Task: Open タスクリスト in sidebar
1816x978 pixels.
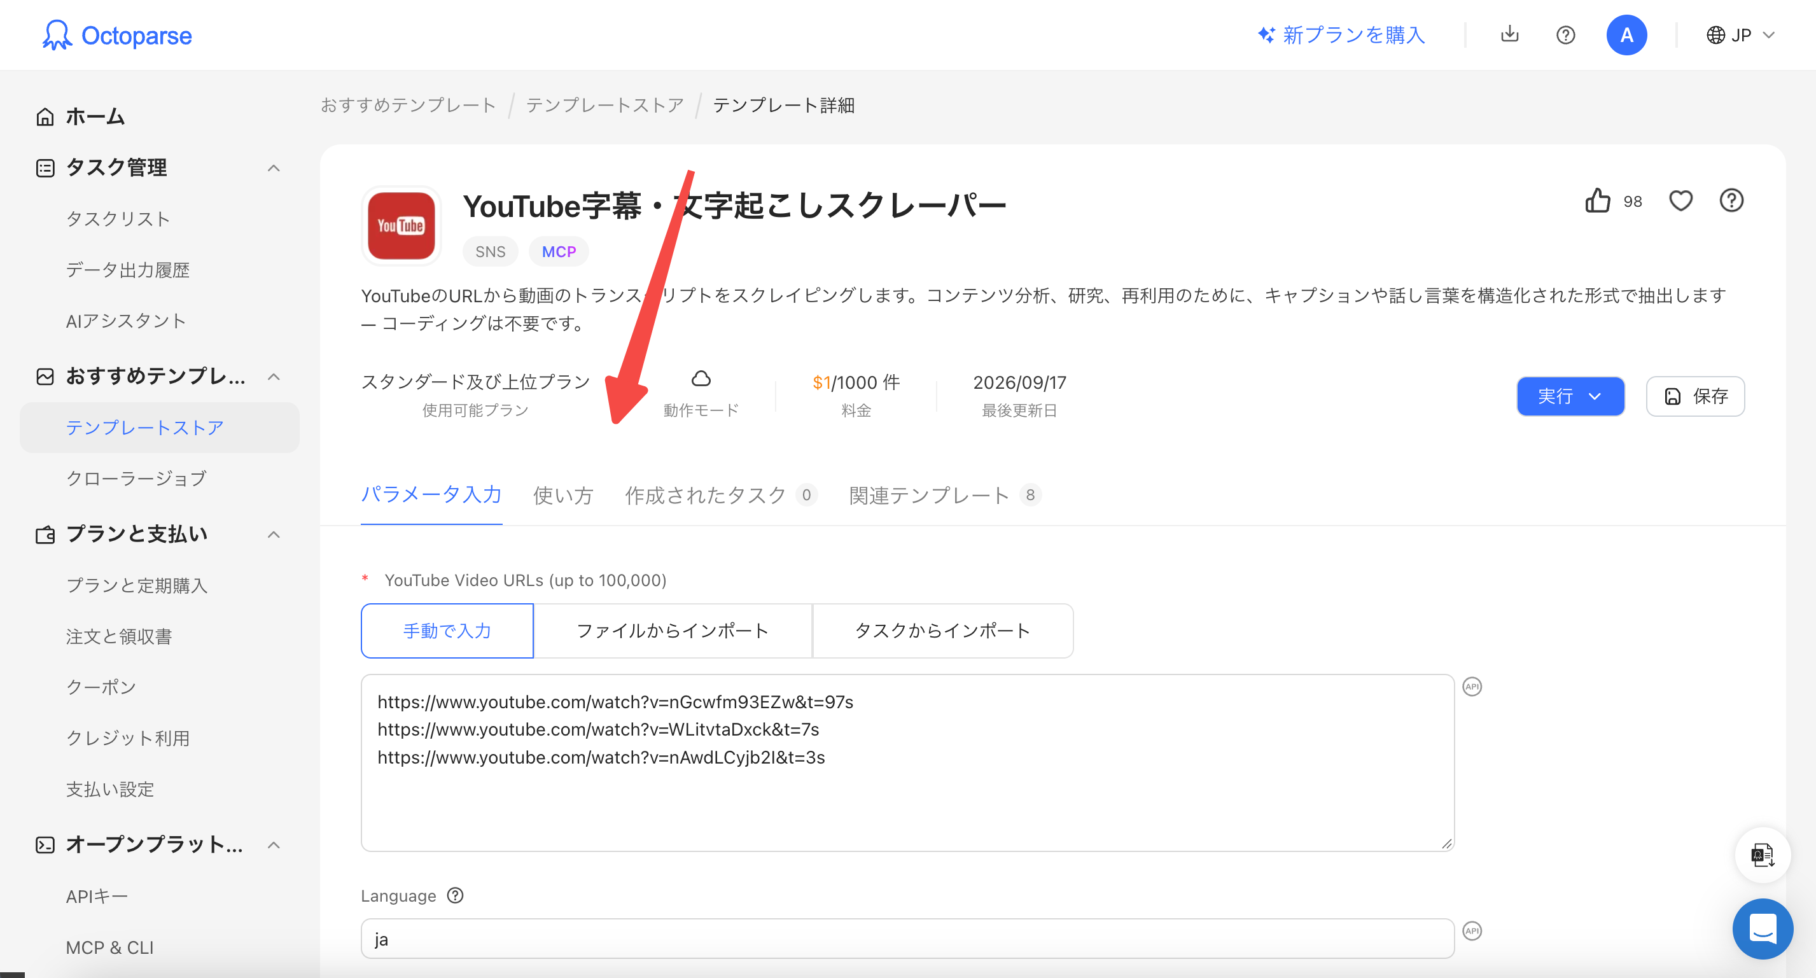Action: tap(118, 219)
